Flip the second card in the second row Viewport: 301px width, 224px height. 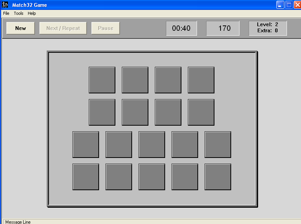[135, 112]
